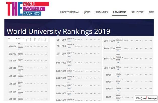Select the RANKINGS menu item
The width and height of the screenshot is (158, 103).
coord(120,12)
